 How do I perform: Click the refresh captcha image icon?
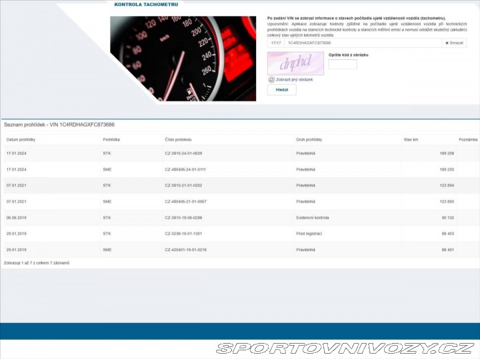click(271, 79)
